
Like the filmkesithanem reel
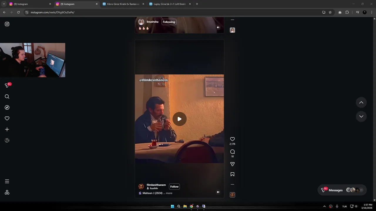coord(232,139)
